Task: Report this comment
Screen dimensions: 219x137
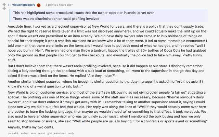Action: coord(42,133)
